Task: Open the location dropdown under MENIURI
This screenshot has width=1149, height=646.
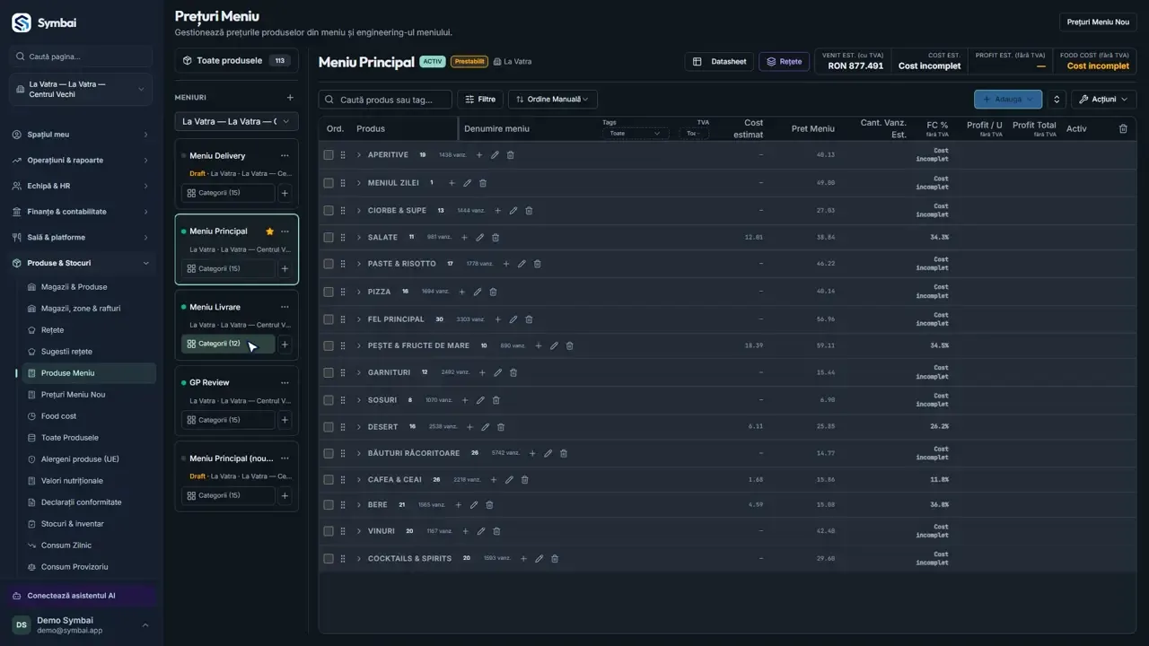Action: [x=236, y=122]
